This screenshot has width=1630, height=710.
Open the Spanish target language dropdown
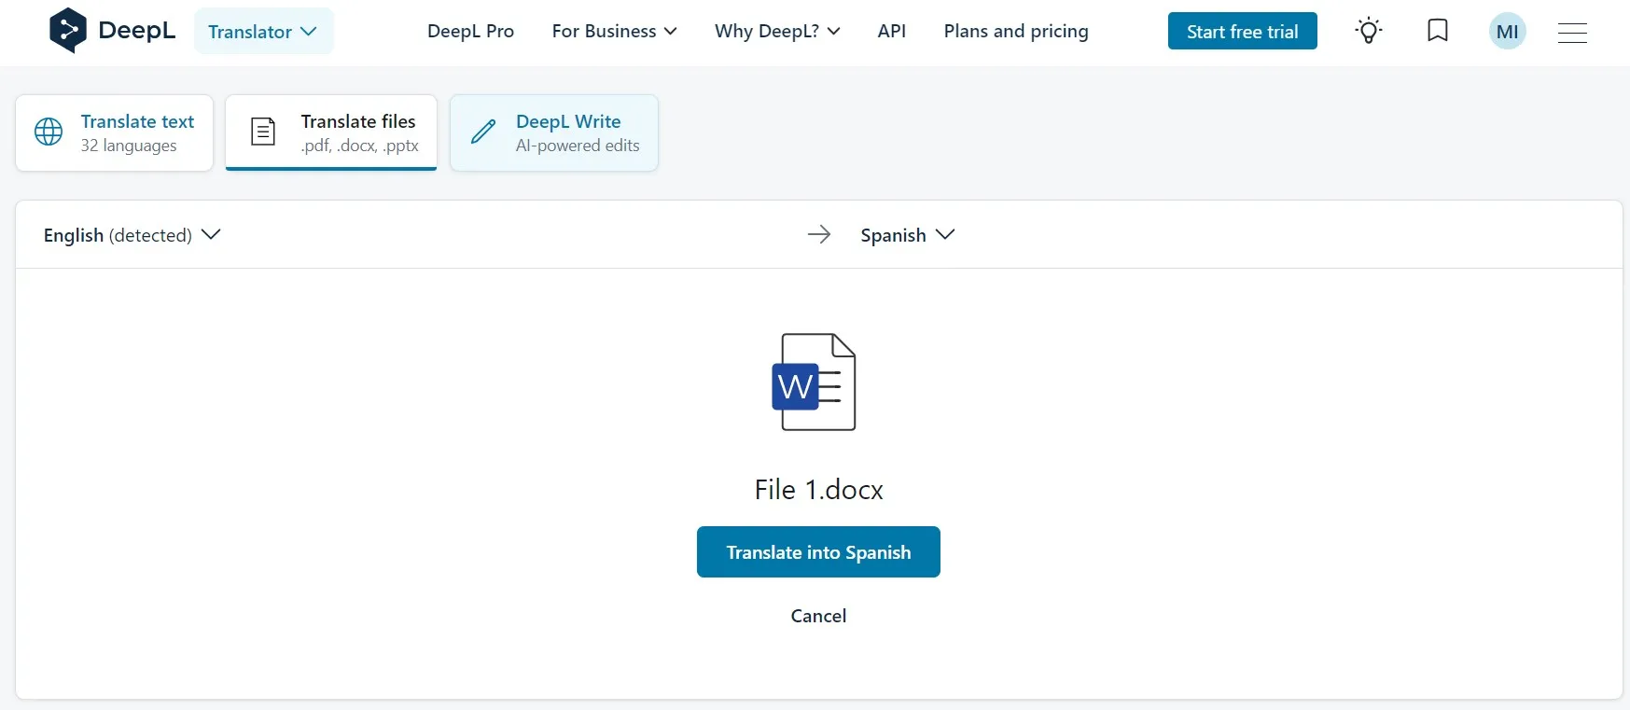point(907,235)
